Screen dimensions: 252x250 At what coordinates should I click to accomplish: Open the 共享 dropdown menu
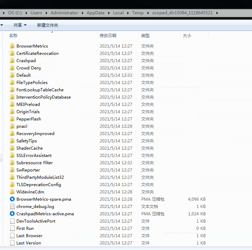20,25
